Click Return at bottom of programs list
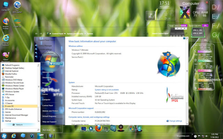The image size is (223, 139). [x=20, y=125]
